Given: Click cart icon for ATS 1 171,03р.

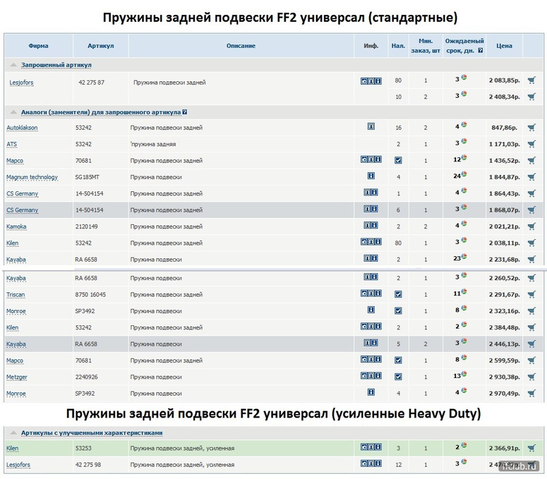Looking at the screenshot, I should pyautogui.click(x=532, y=144).
